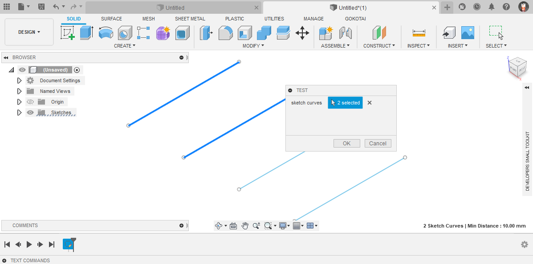Viewport: 533px width, 264px height.
Task: Activate the Unsaved component radio button
Action: point(77,70)
